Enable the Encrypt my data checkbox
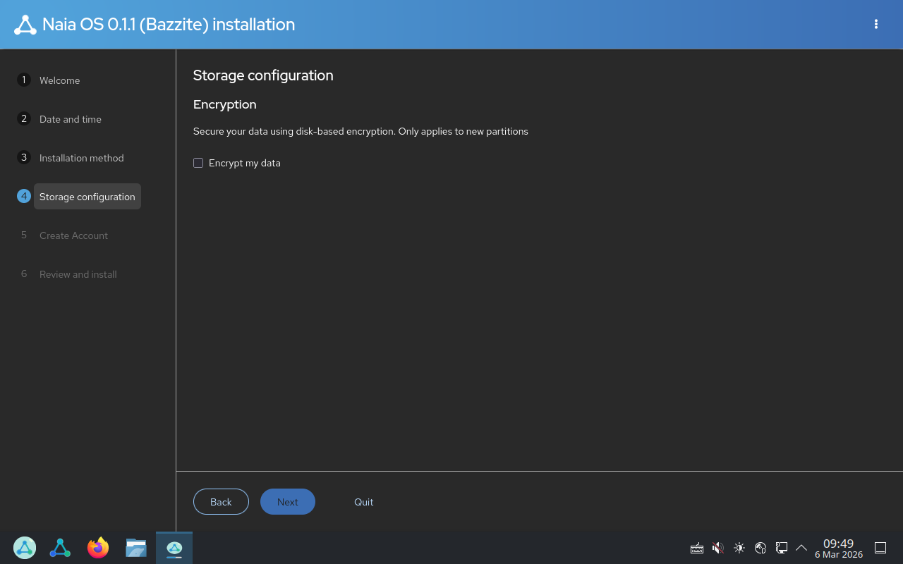This screenshot has height=564, width=903. tap(198, 163)
